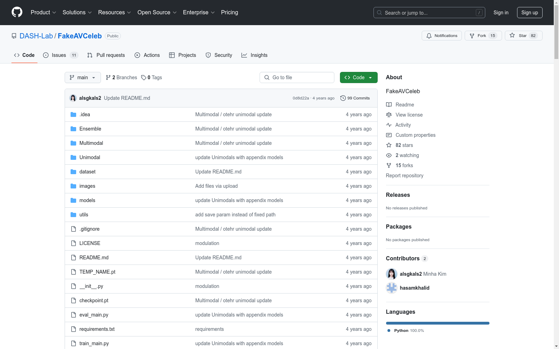Click the dataset folder icon

(73, 172)
